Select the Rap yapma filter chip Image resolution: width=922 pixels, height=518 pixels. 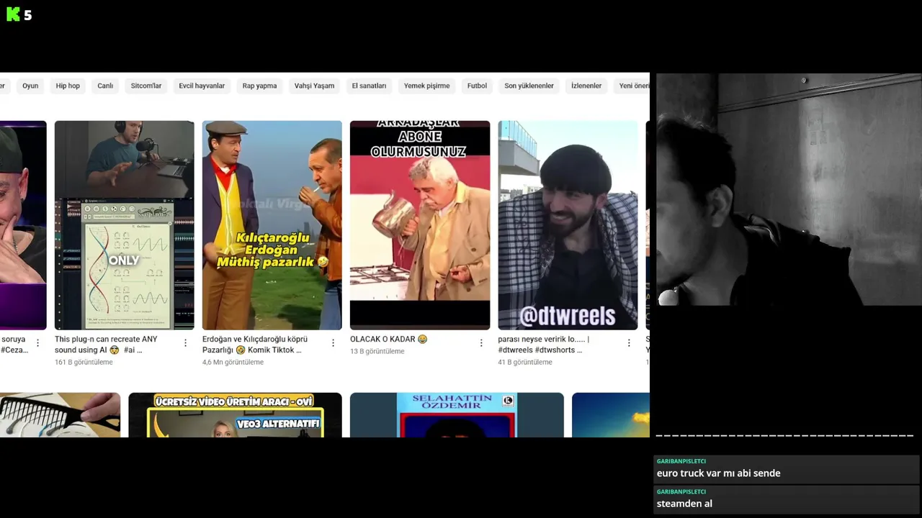tap(259, 86)
